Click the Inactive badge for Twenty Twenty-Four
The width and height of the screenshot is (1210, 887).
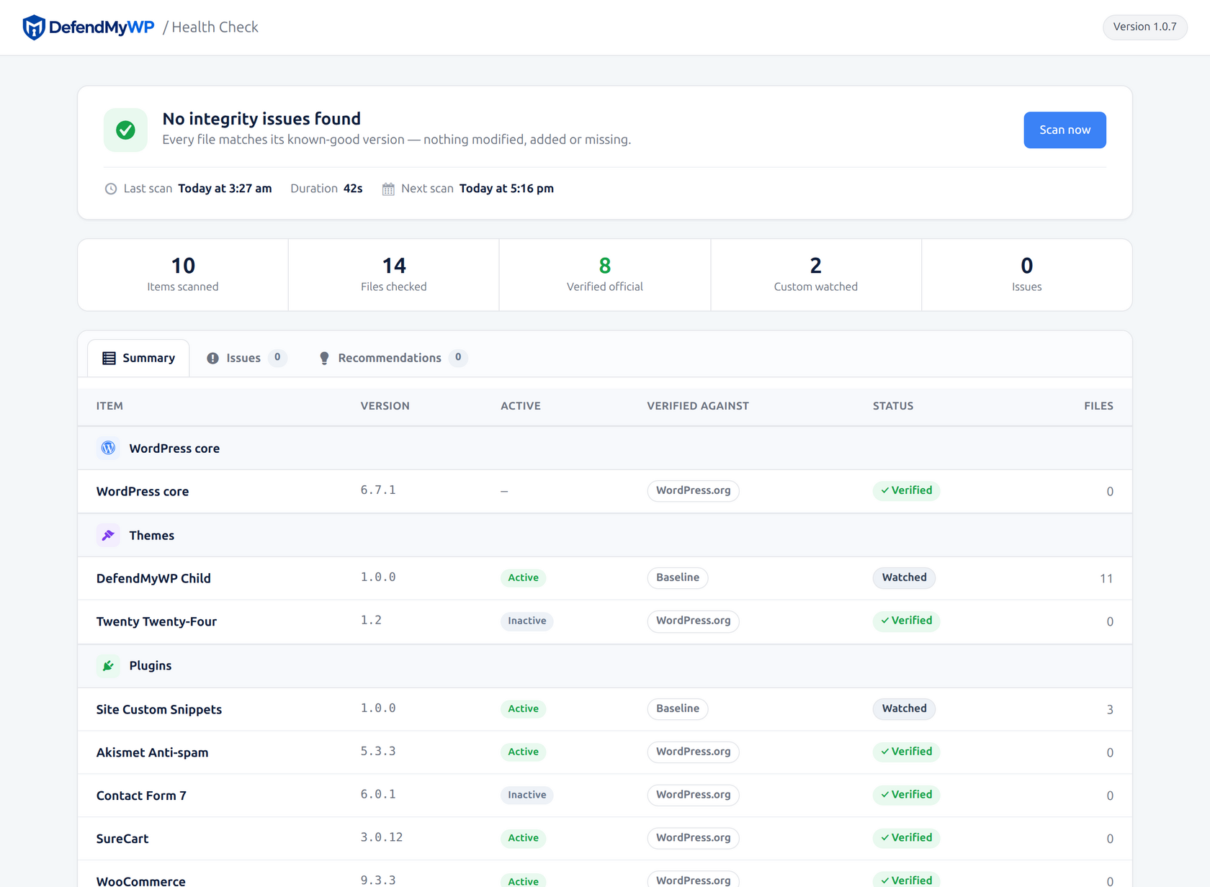(x=526, y=621)
